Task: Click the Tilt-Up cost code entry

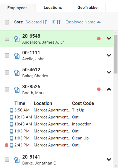Action: [78, 110]
